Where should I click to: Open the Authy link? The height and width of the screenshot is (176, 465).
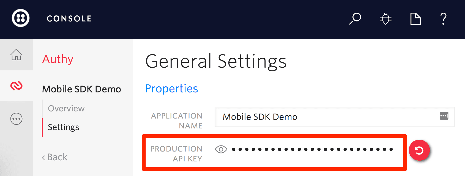pyautogui.click(x=58, y=59)
